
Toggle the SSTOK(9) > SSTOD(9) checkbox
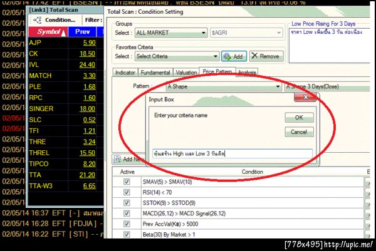pos(127,203)
